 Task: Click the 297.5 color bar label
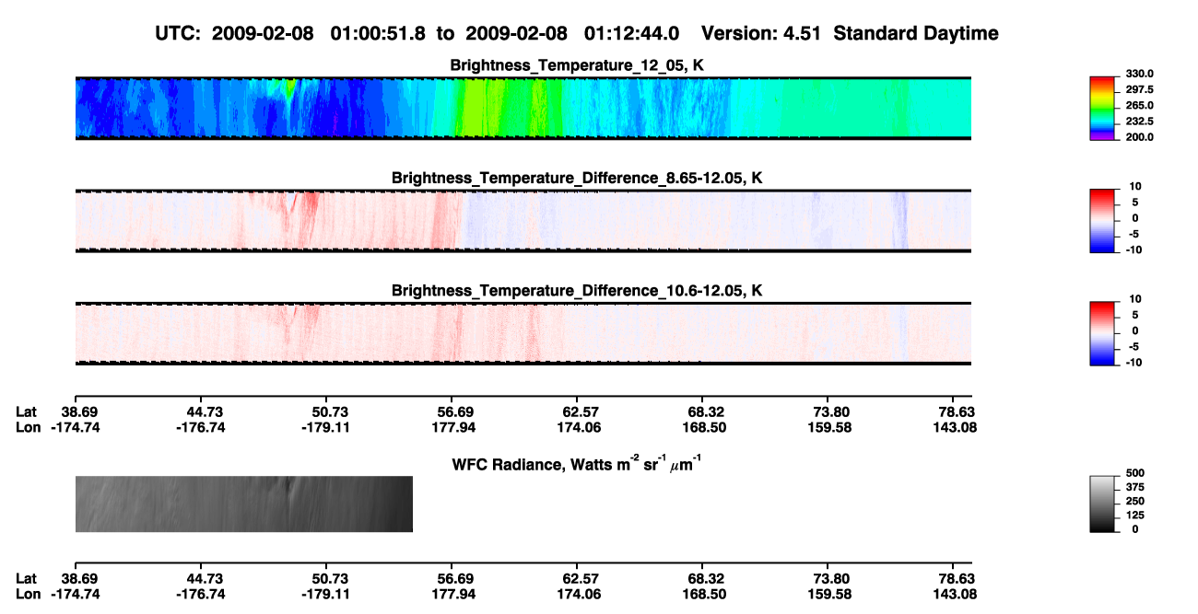click(x=1140, y=89)
